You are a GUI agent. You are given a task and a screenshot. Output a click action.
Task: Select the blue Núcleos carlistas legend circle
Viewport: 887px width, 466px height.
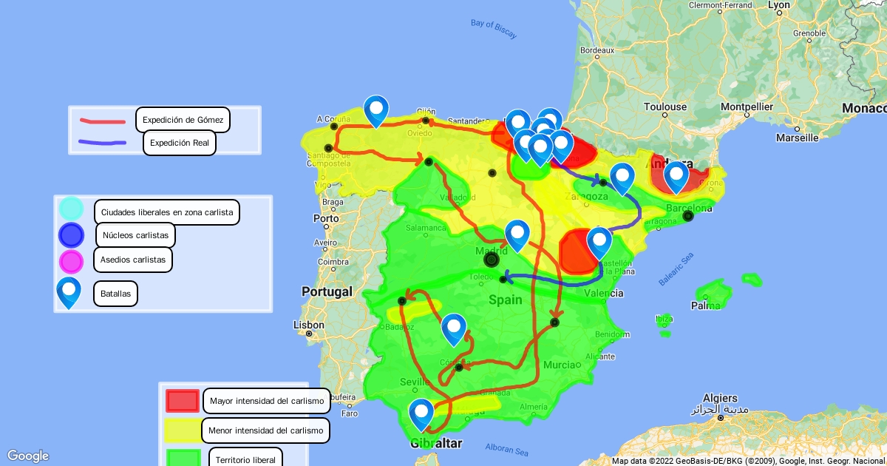pos(71,235)
